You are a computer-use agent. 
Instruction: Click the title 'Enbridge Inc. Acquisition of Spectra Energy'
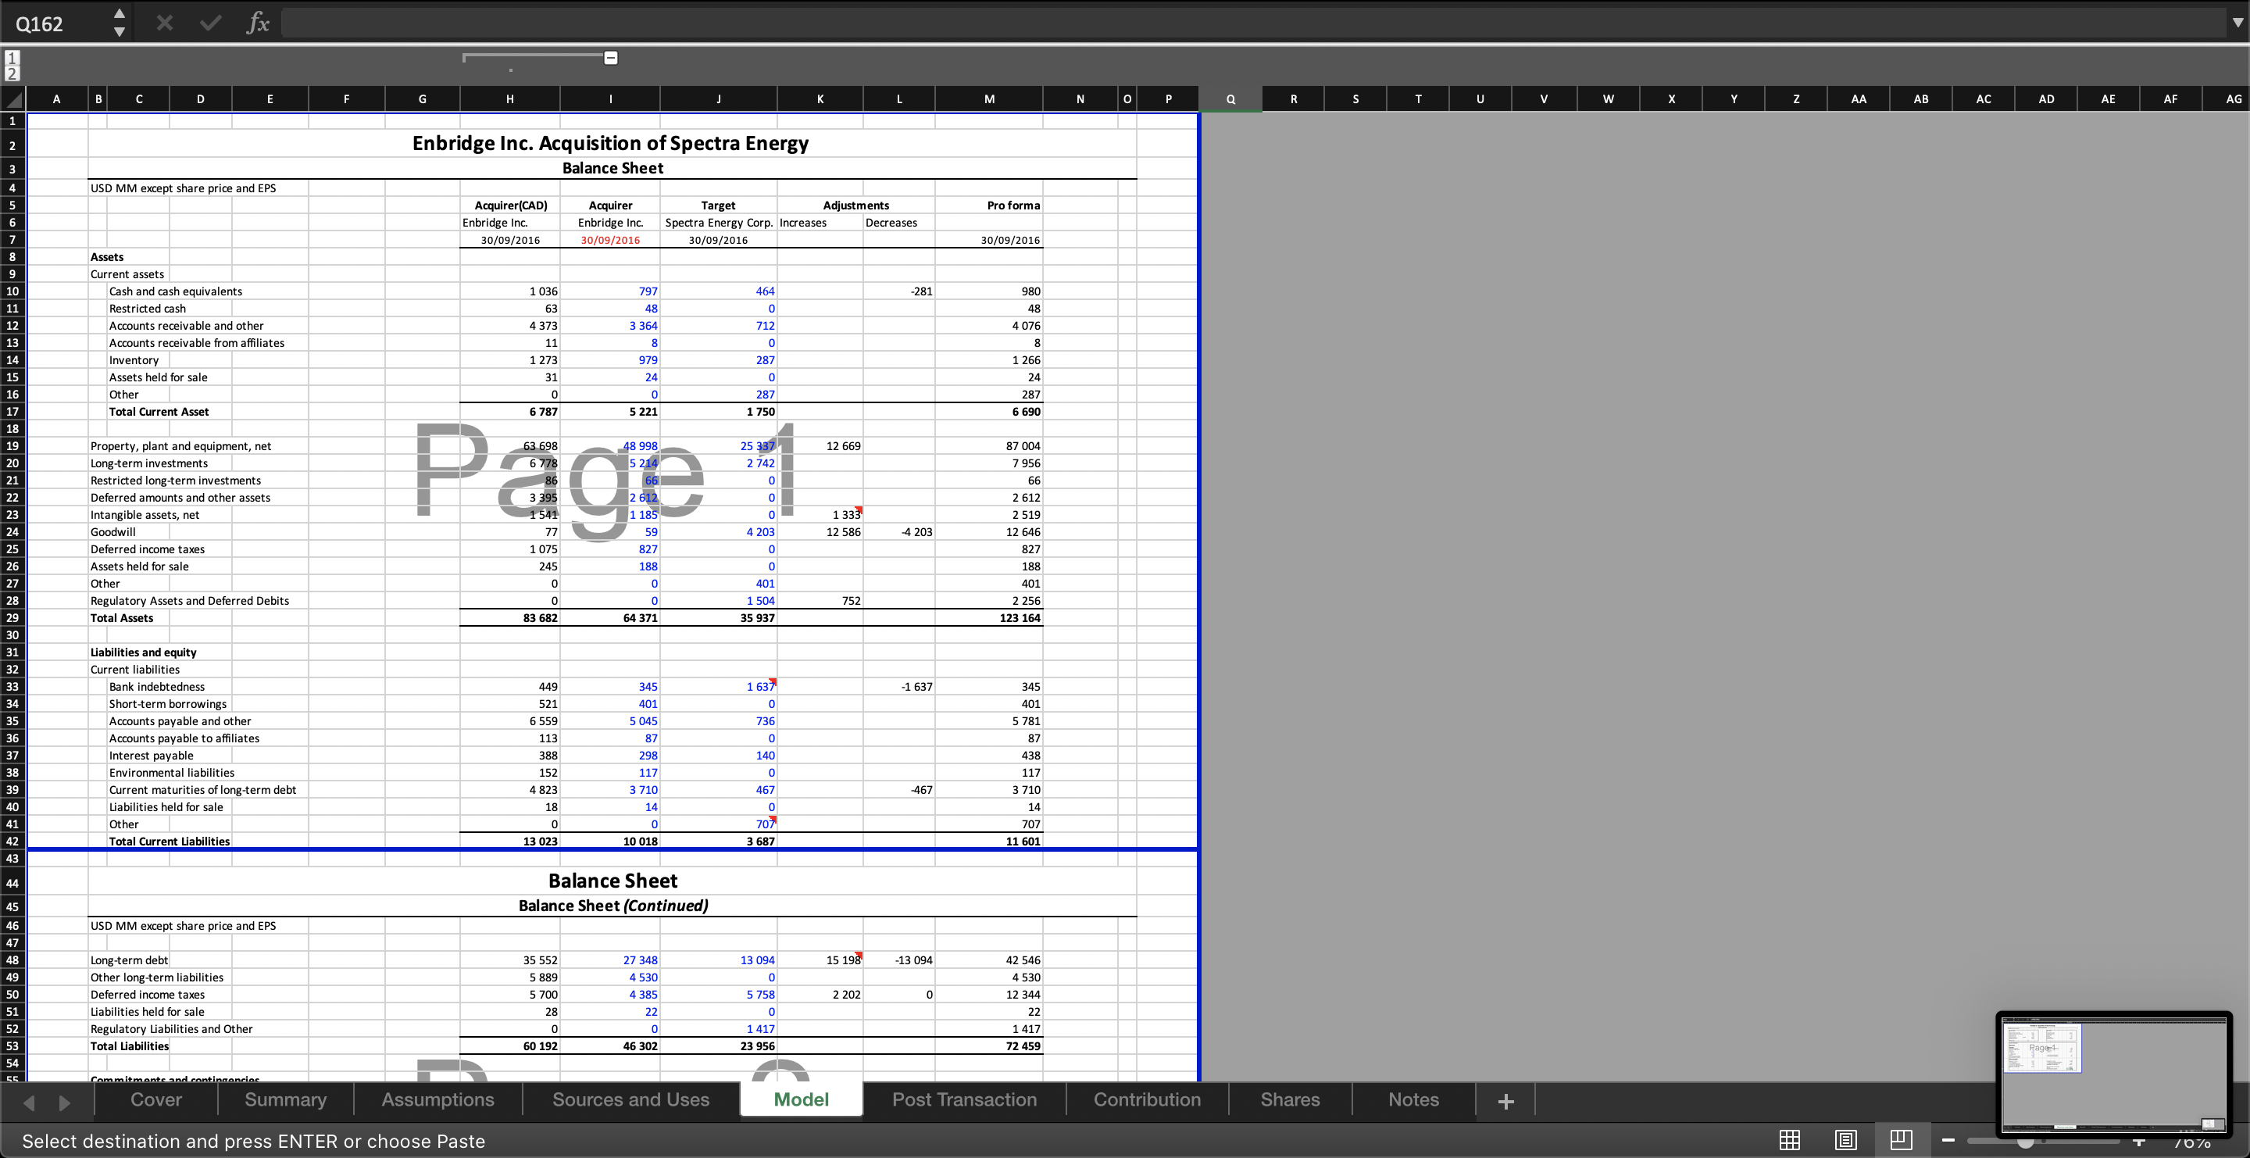[x=610, y=143]
